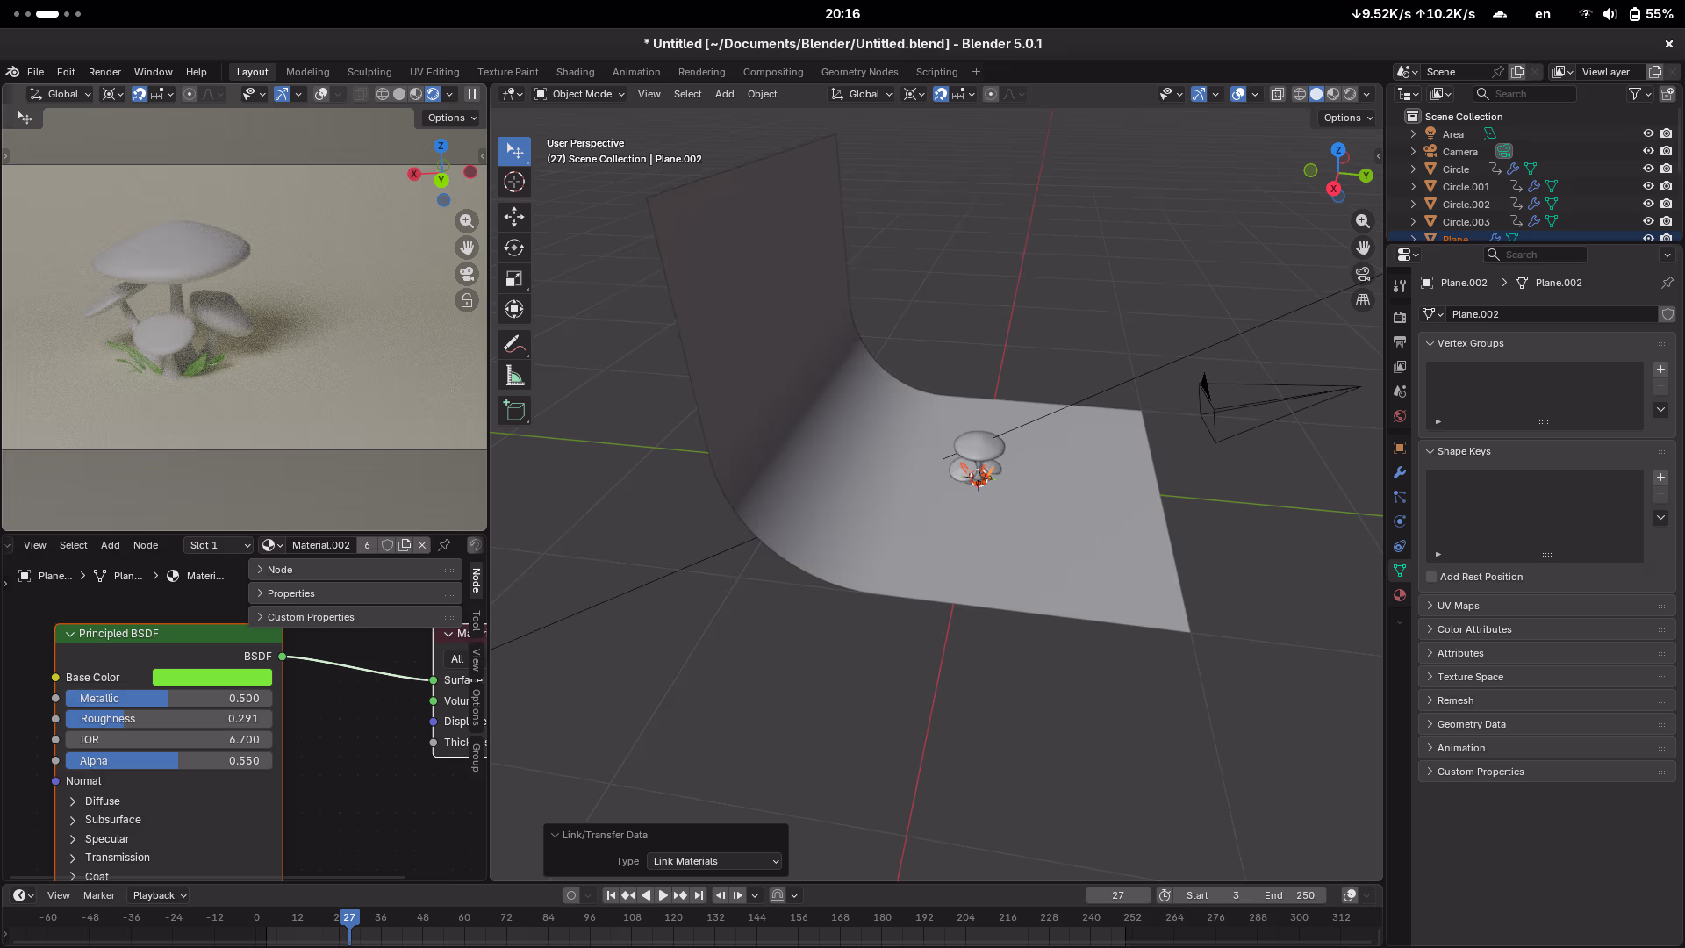Toggle visibility of Circle.002 in outliner
The height and width of the screenshot is (948, 1685).
click(x=1648, y=204)
